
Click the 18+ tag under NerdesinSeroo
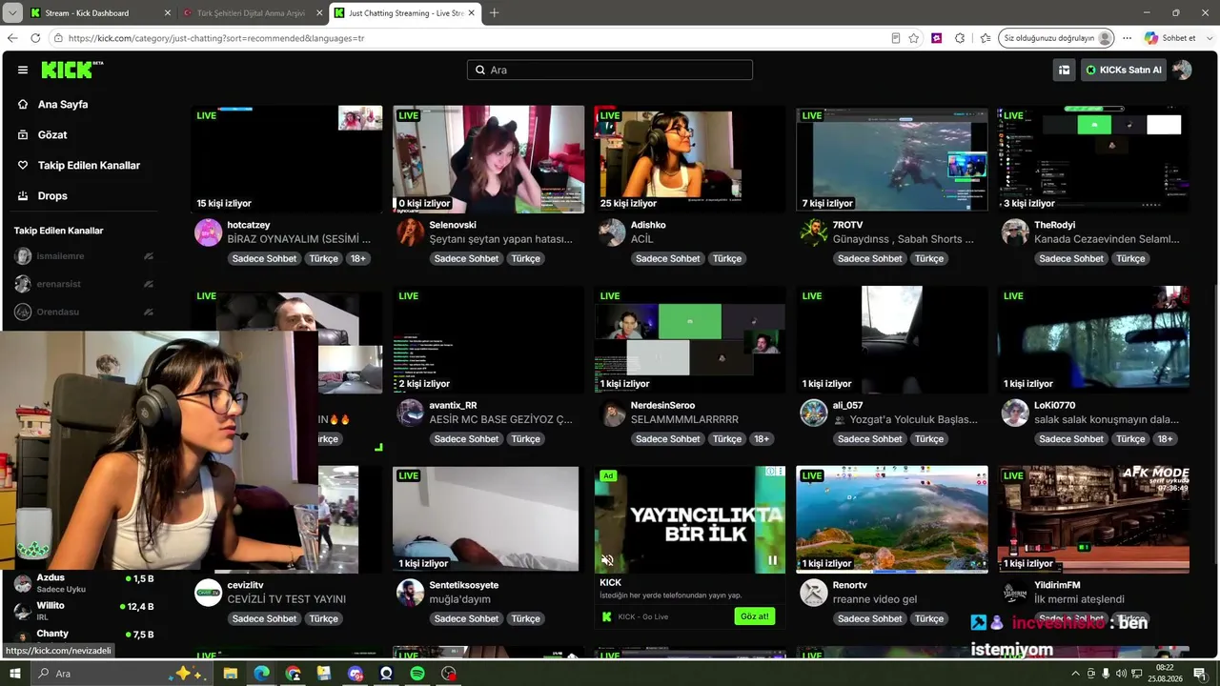click(761, 439)
